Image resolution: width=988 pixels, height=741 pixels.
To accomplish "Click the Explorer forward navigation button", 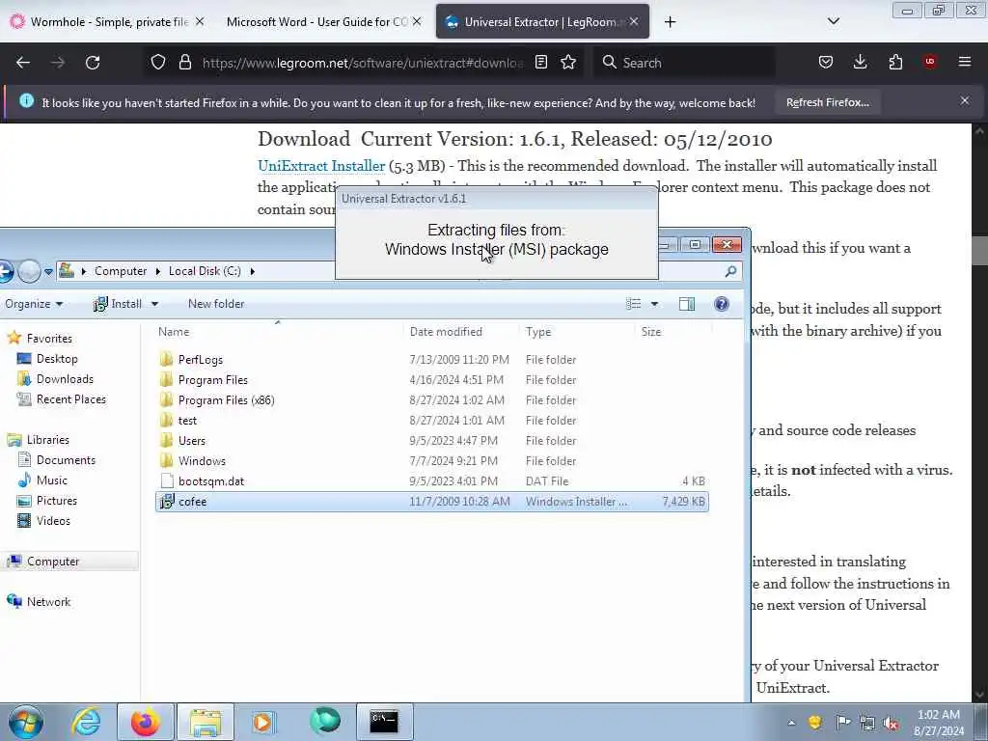I will click(29, 271).
